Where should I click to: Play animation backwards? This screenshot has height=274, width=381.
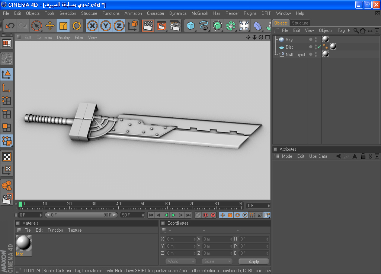166,215
